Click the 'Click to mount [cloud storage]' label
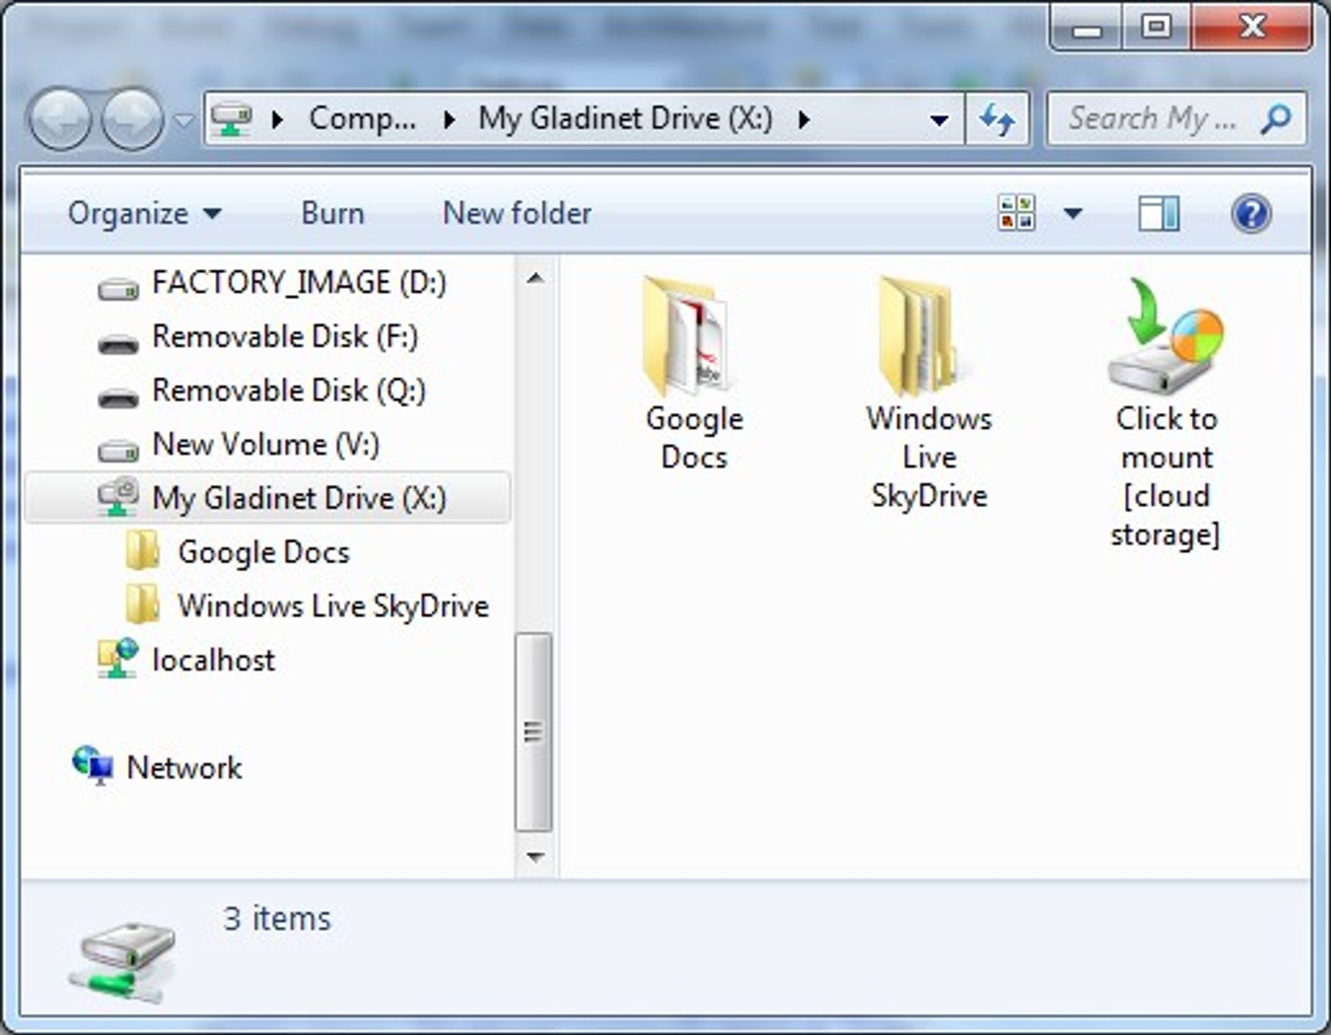1331x1035 pixels. coord(1166,477)
